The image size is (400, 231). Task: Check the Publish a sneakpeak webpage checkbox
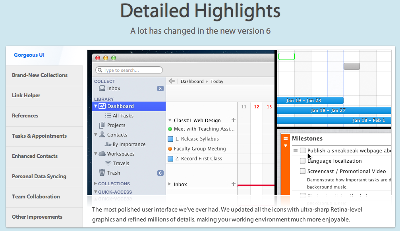[x=303, y=150]
